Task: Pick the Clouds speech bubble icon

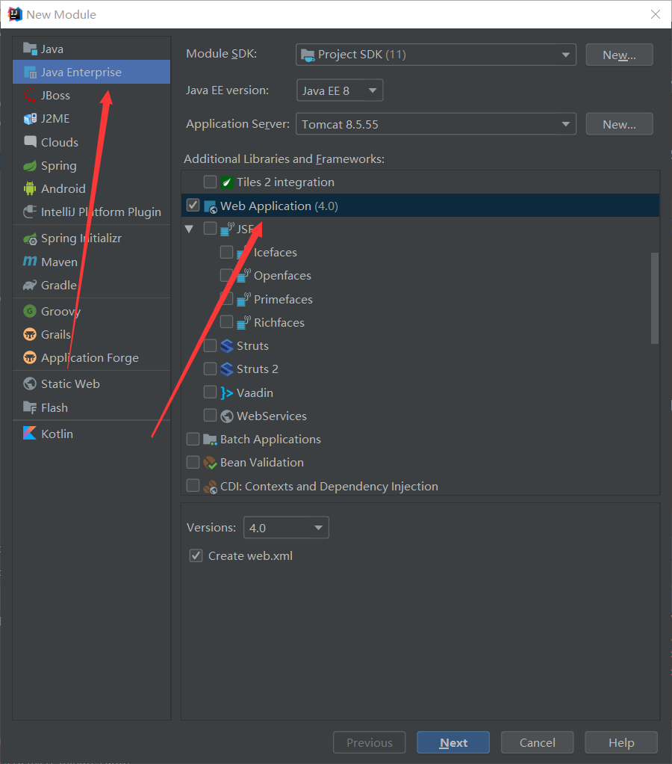Action: [30, 142]
